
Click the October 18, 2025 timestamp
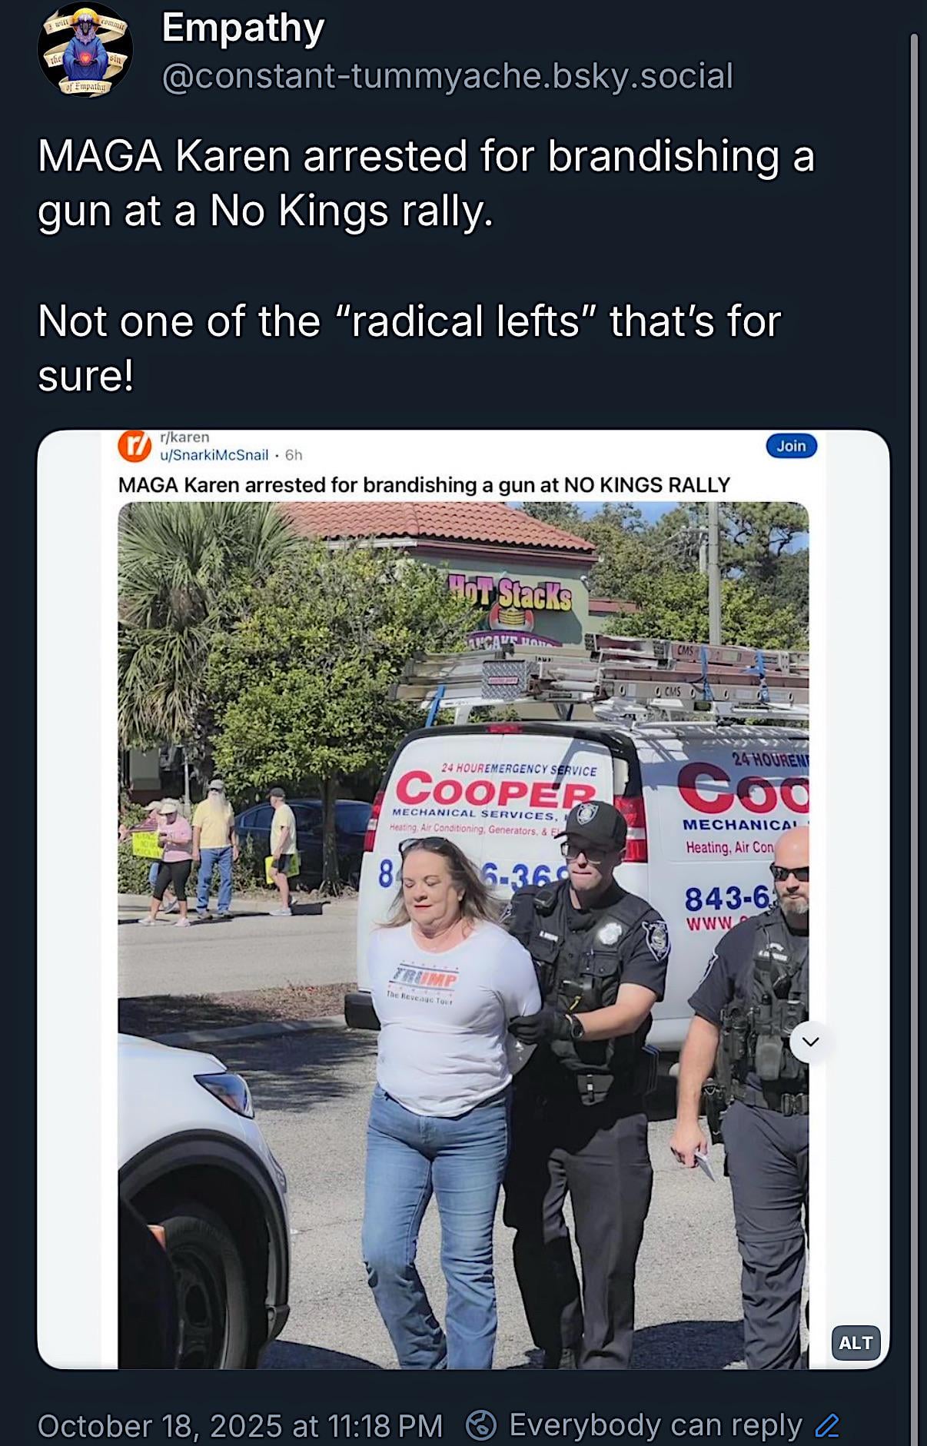(240, 1426)
